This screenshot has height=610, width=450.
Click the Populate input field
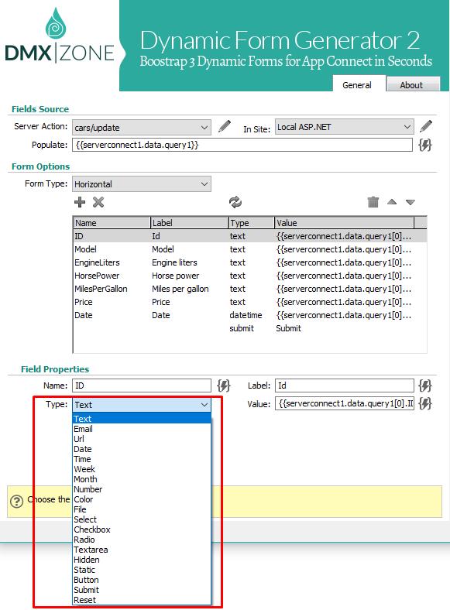click(x=242, y=145)
